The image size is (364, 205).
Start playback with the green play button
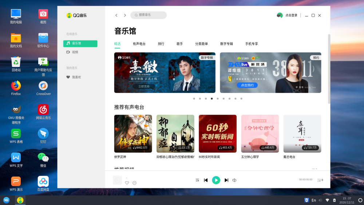click(x=216, y=180)
